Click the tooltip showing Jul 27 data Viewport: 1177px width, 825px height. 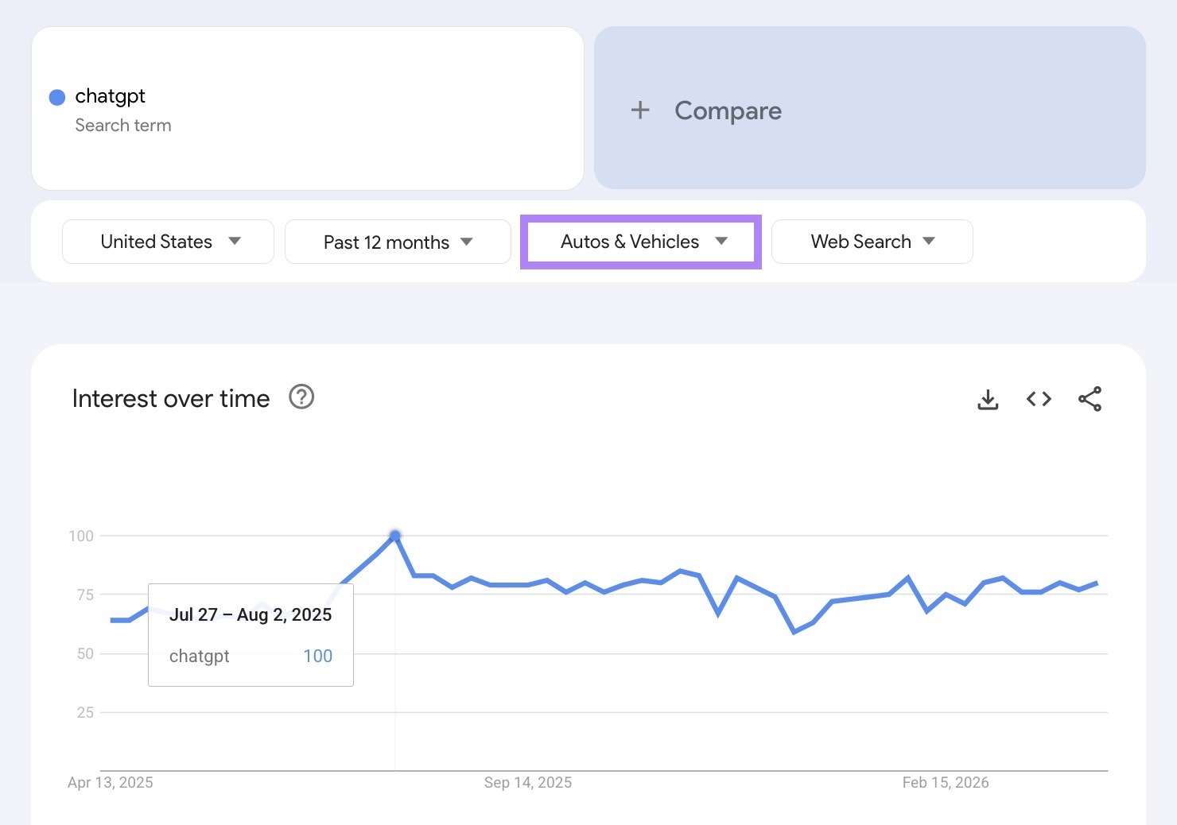tap(250, 634)
